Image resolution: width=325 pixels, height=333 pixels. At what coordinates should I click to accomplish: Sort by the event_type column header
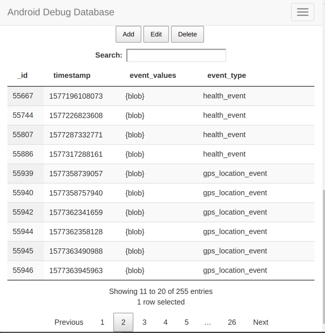[x=227, y=76]
